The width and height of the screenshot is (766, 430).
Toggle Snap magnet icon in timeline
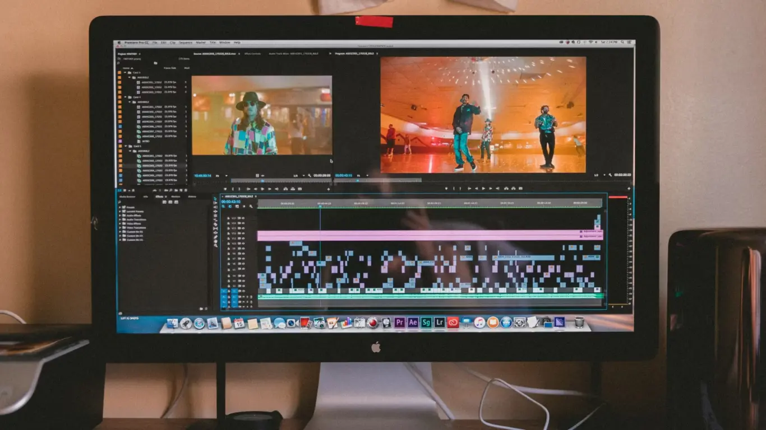(230, 206)
